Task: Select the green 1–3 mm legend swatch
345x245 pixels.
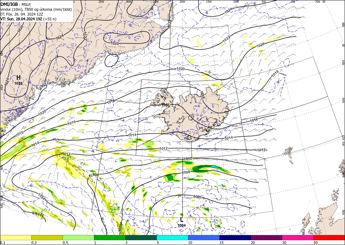Action: click(110, 237)
